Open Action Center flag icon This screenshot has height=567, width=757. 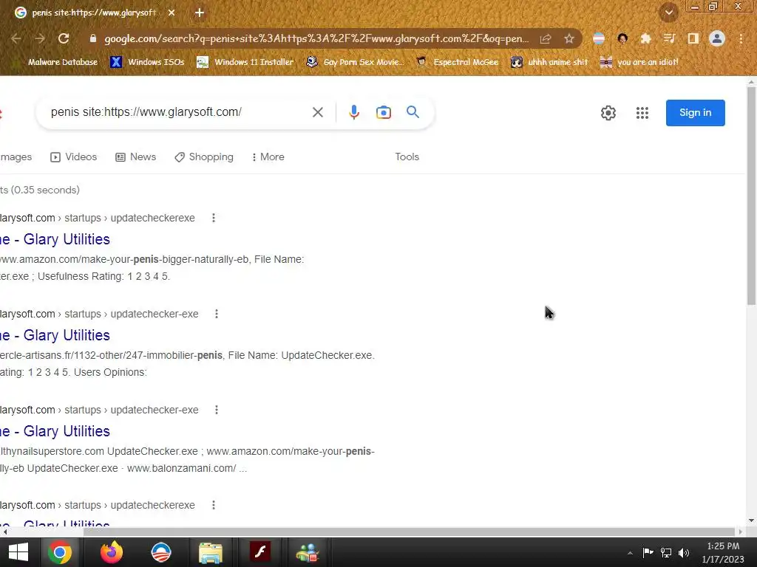coord(648,553)
